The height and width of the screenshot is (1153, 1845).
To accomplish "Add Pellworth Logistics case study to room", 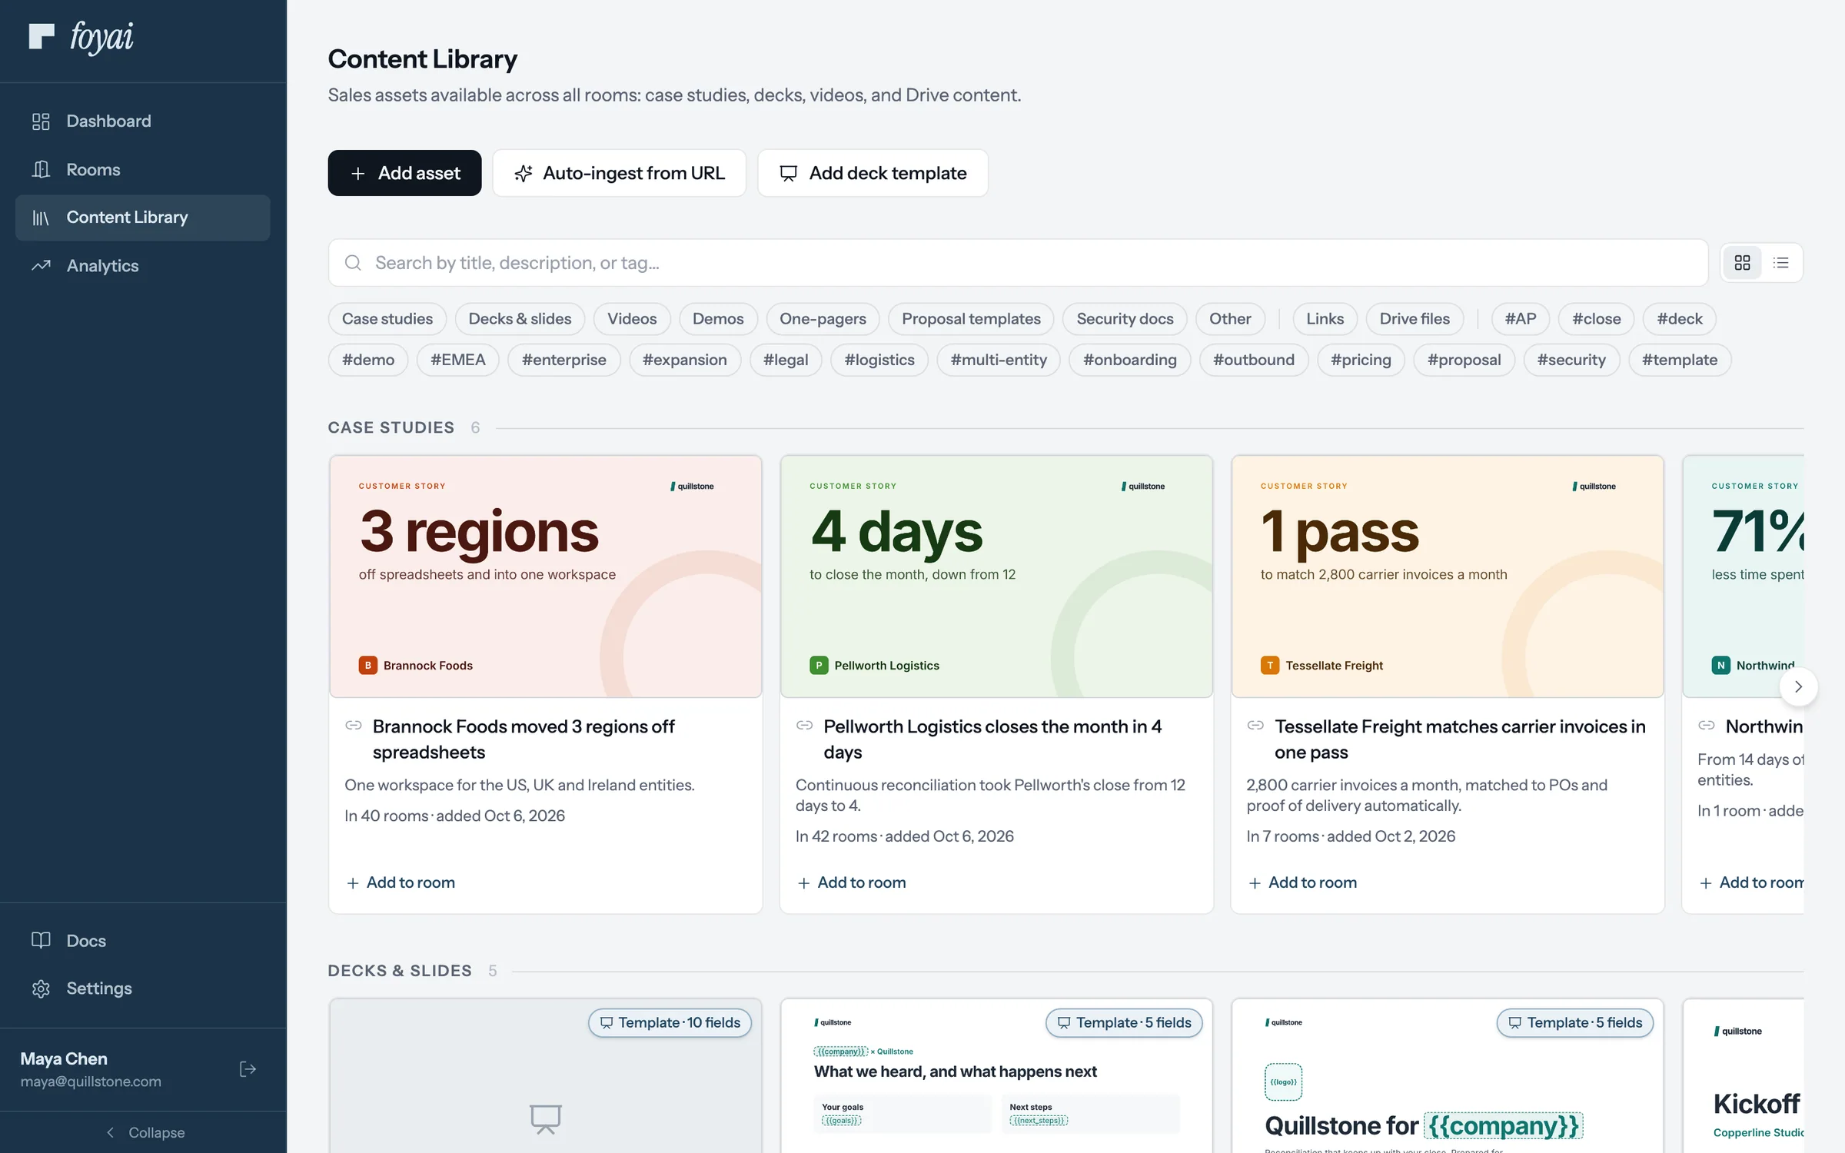I will (852, 882).
